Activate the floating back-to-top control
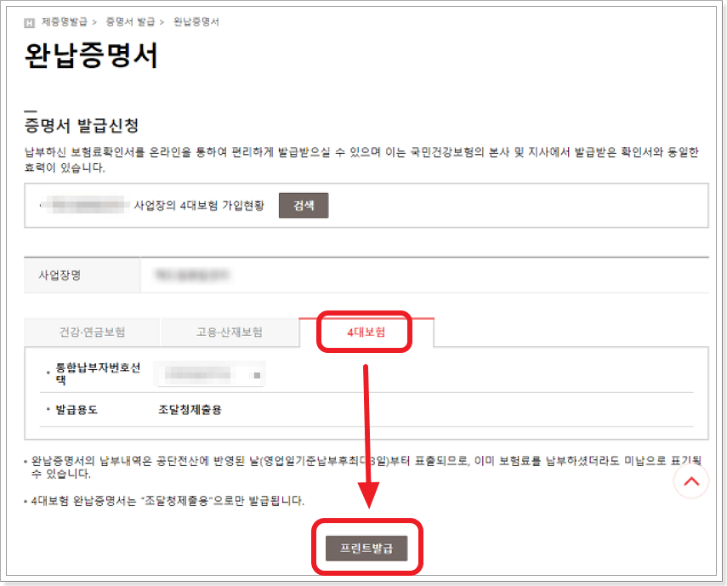Image resolution: width=727 pixels, height=586 pixels. click(691, 481)
